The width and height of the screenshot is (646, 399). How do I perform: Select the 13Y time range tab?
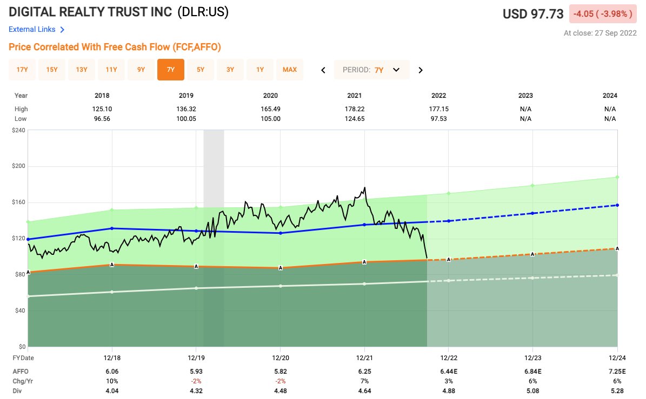[x=82, y=70]
